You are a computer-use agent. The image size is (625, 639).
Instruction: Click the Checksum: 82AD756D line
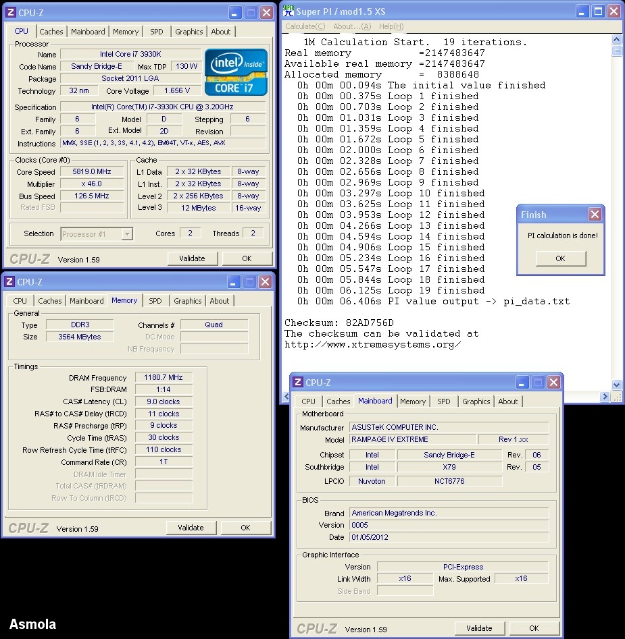pyautogui.click(x=339, y=323)
